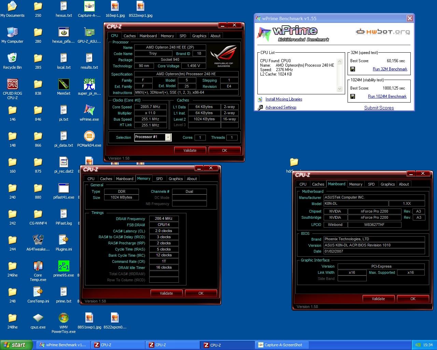The height and width of the screenshot is (350, 437).
Task: Click save icon for 1024M score
Action: tap(353, 96)
